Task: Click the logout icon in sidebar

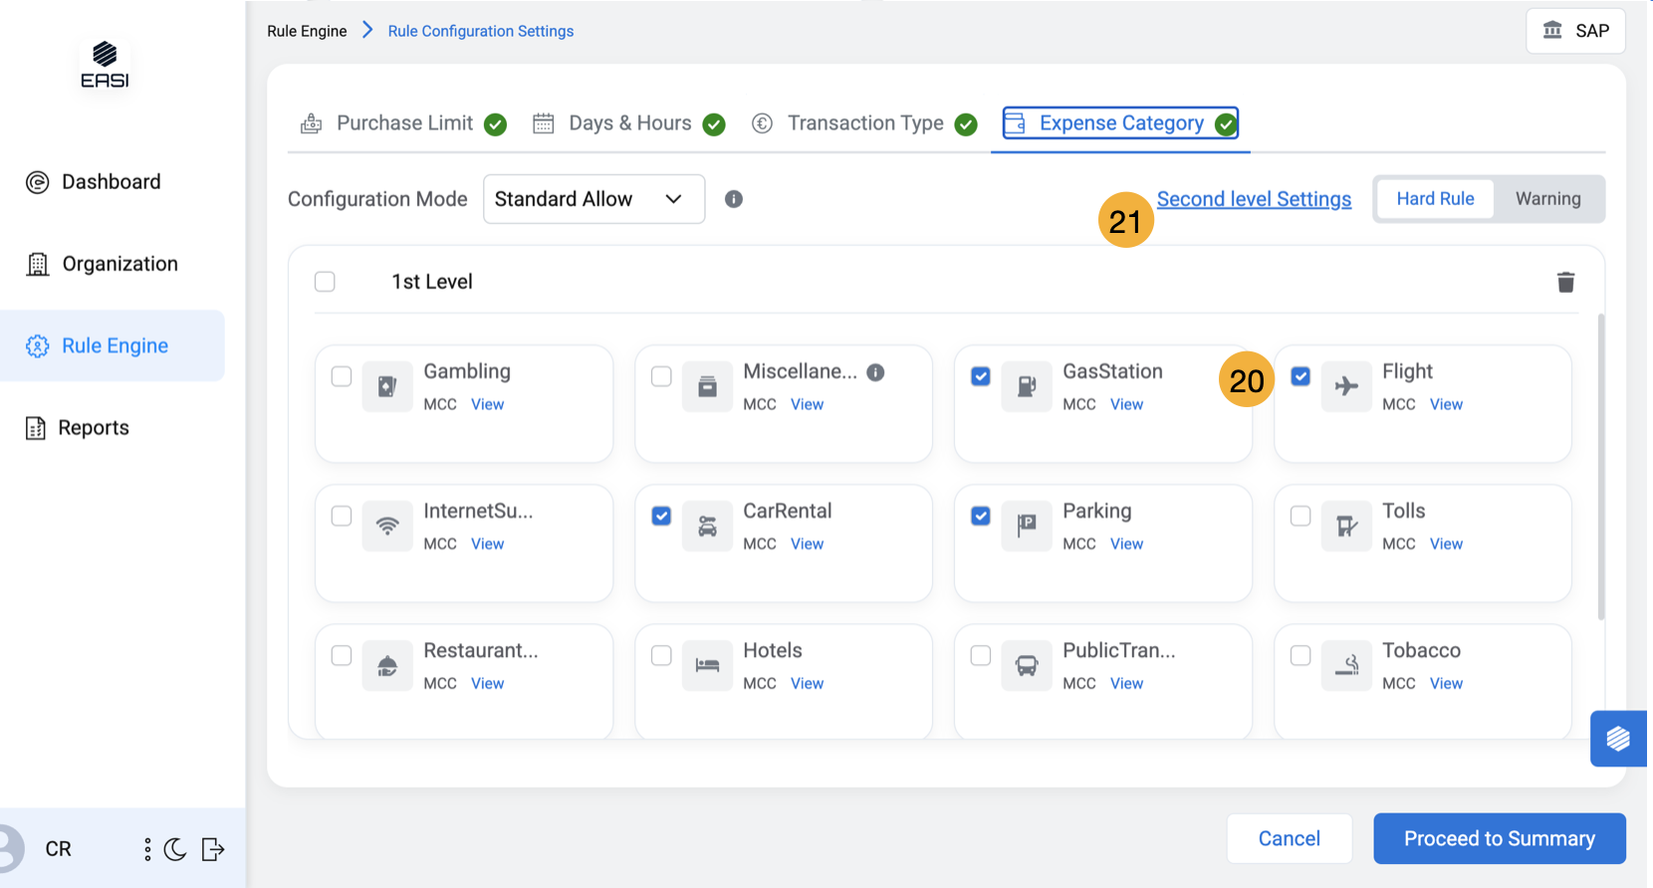Action: coord(213,849)
